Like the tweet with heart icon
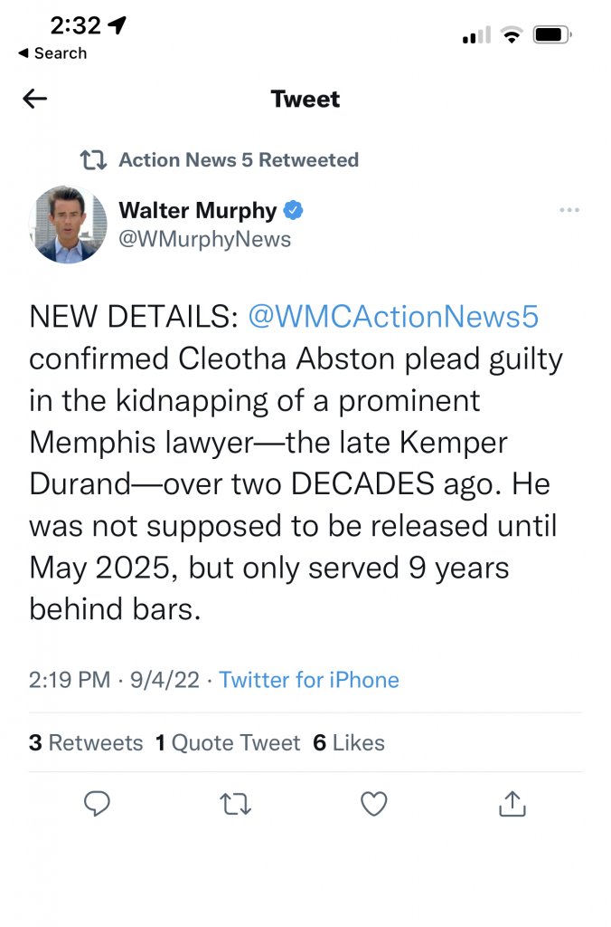This screenshot has width=611, height=927. pyautogui.click(x=373, y=803)
